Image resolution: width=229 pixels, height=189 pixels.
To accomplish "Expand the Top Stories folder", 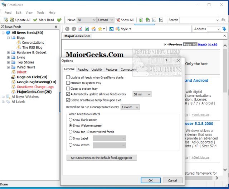I will click(x=8, y=62).
